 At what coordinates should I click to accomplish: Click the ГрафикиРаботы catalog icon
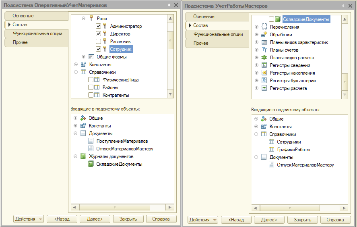coord(271,150)
